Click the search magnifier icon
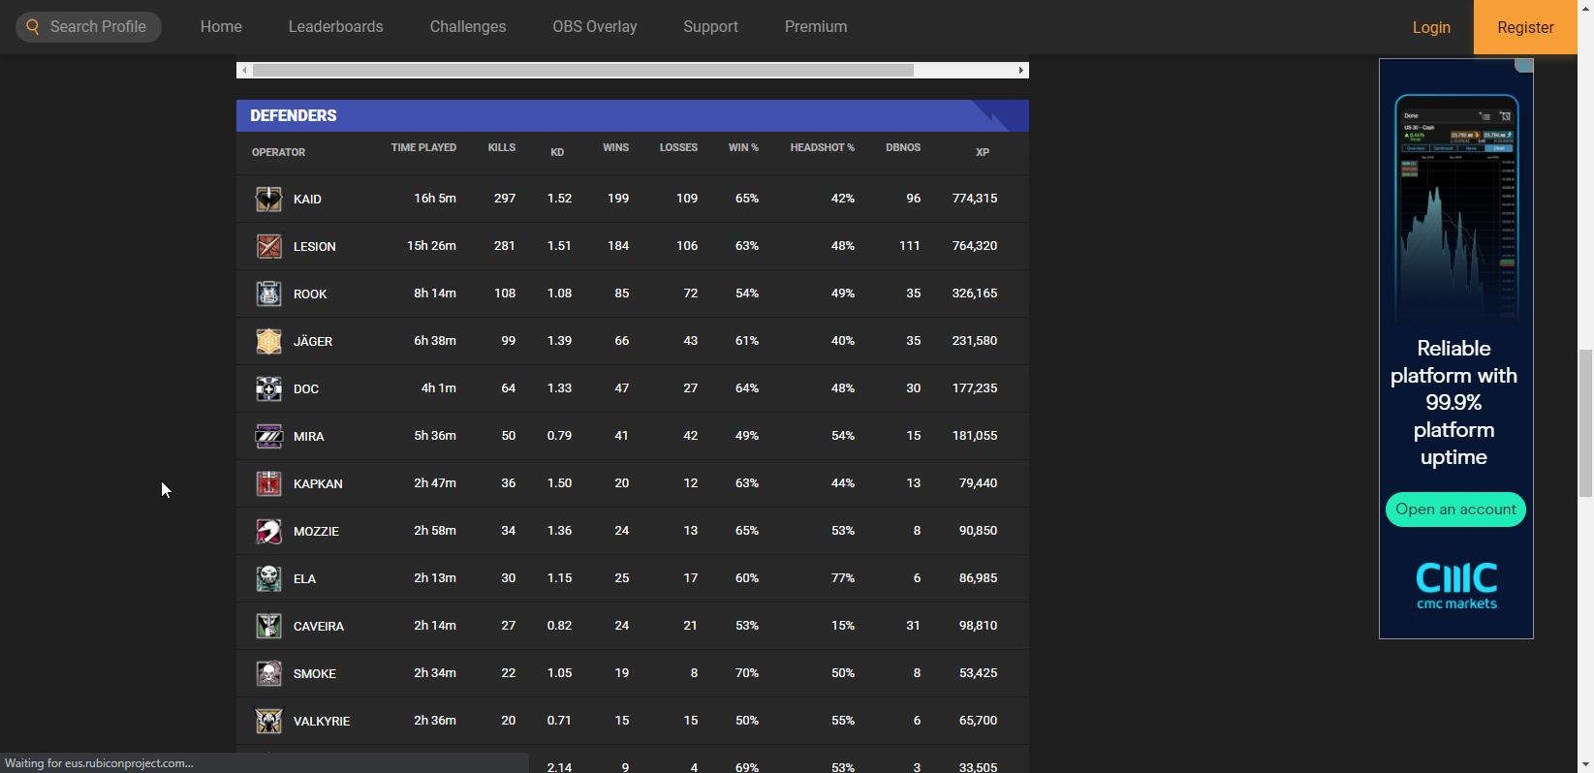This screenshot has height=773, width=1594. (33, 27)
